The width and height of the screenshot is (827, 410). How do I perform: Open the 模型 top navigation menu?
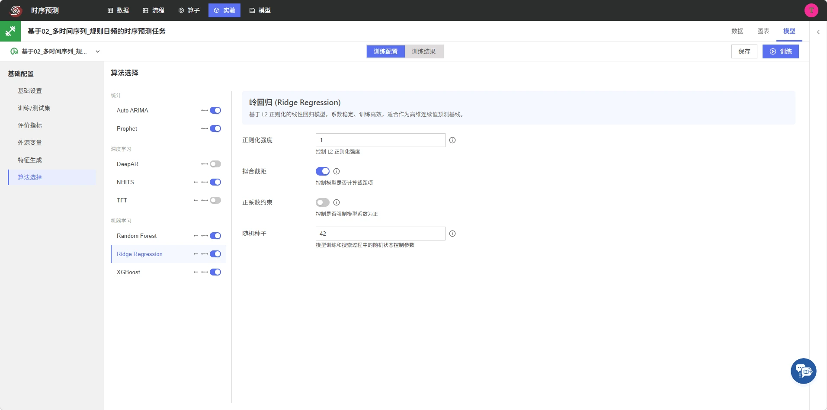tap(260, 10)
